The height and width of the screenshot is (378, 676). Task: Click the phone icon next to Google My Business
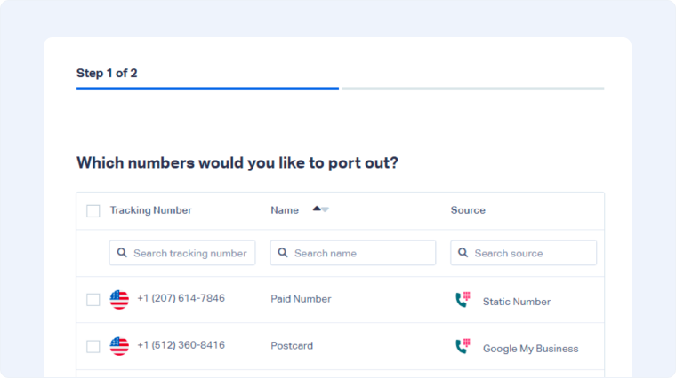[x=462, y=347]
